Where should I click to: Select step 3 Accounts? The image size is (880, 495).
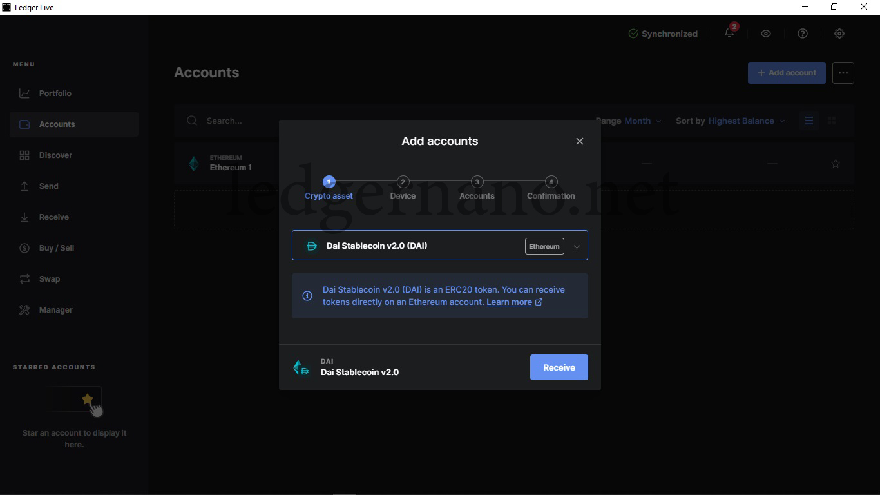477,188
